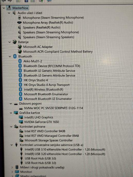Collapse the Audio ulazi i izlazi category

9,13
